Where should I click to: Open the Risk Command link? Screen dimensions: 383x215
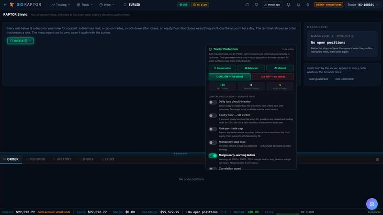click(x=344, y=79)
